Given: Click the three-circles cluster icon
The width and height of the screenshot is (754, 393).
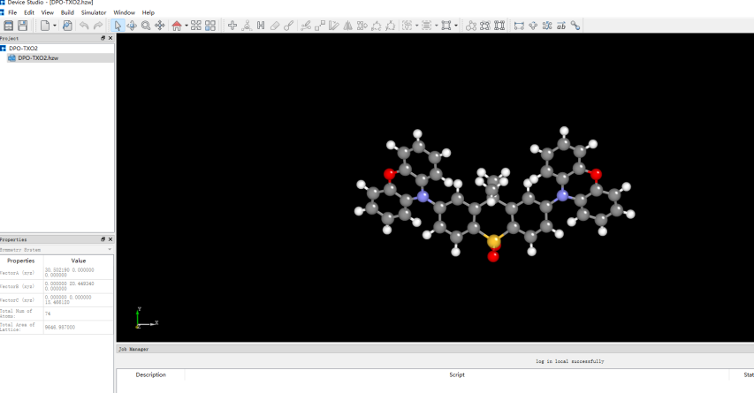Looking at the screenshot, I should pos(471,26).
